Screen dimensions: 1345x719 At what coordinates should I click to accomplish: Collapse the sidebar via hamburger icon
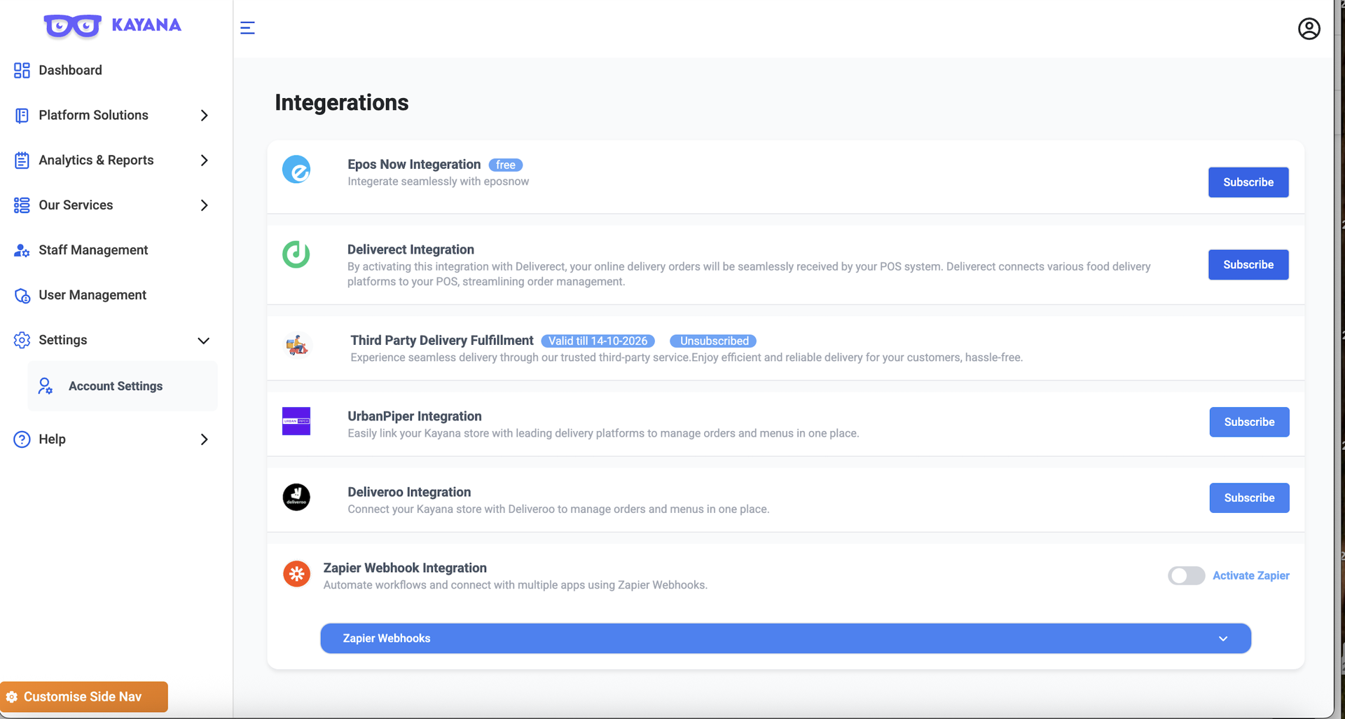pos(247,28)
